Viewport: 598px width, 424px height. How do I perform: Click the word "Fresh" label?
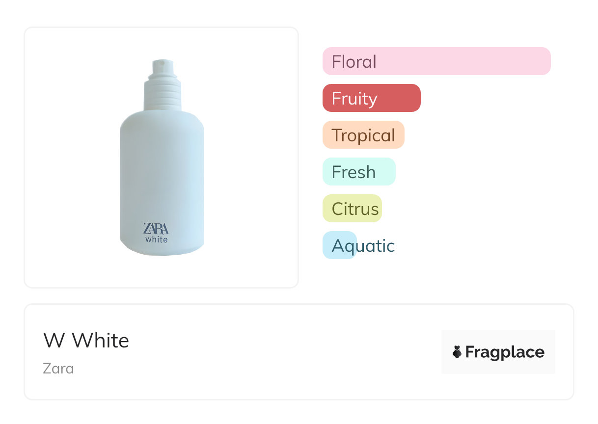[353, 172]
